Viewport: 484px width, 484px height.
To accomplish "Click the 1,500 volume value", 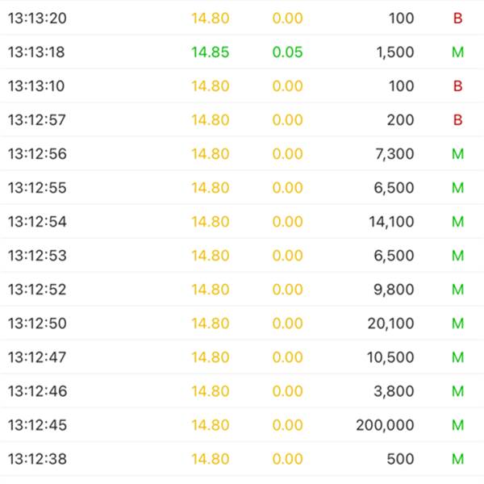I will coord(395,52).
